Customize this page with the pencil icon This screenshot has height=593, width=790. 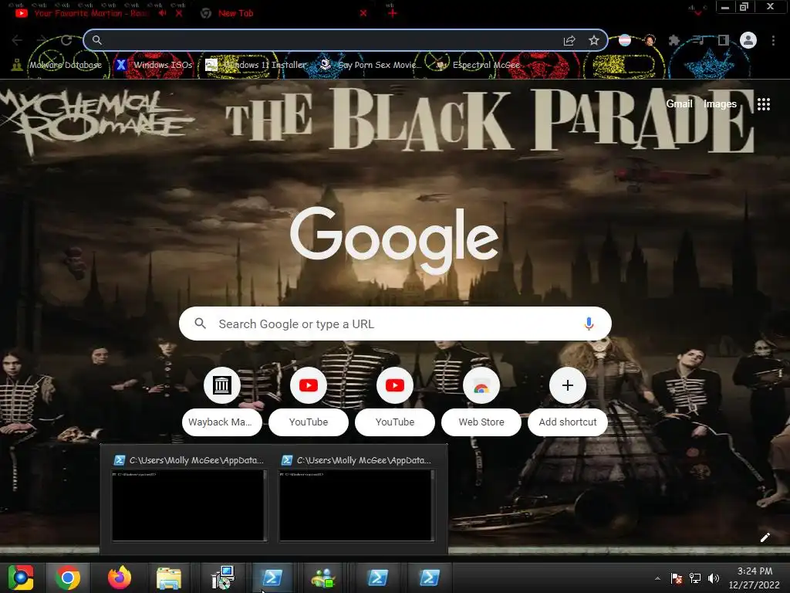point(765,537)
